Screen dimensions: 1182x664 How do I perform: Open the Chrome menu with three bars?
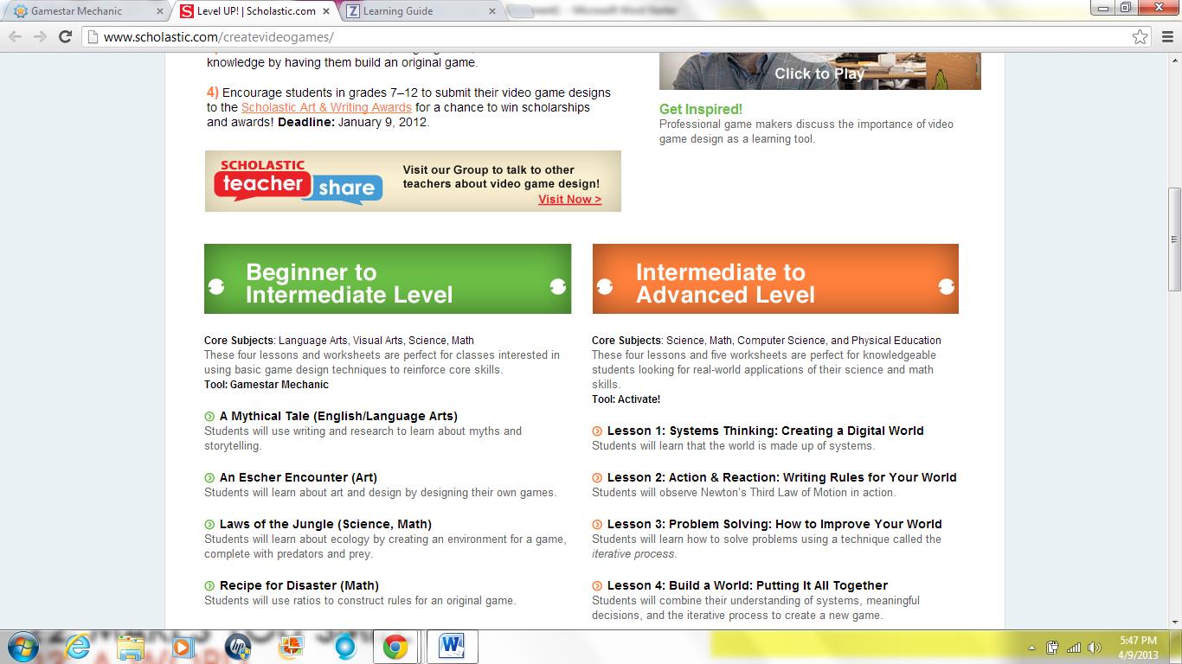[1166, 37]
